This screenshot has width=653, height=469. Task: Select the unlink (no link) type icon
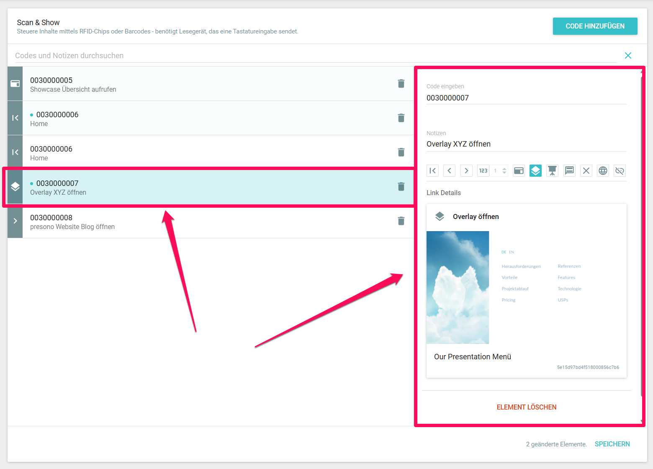[620, 171]
